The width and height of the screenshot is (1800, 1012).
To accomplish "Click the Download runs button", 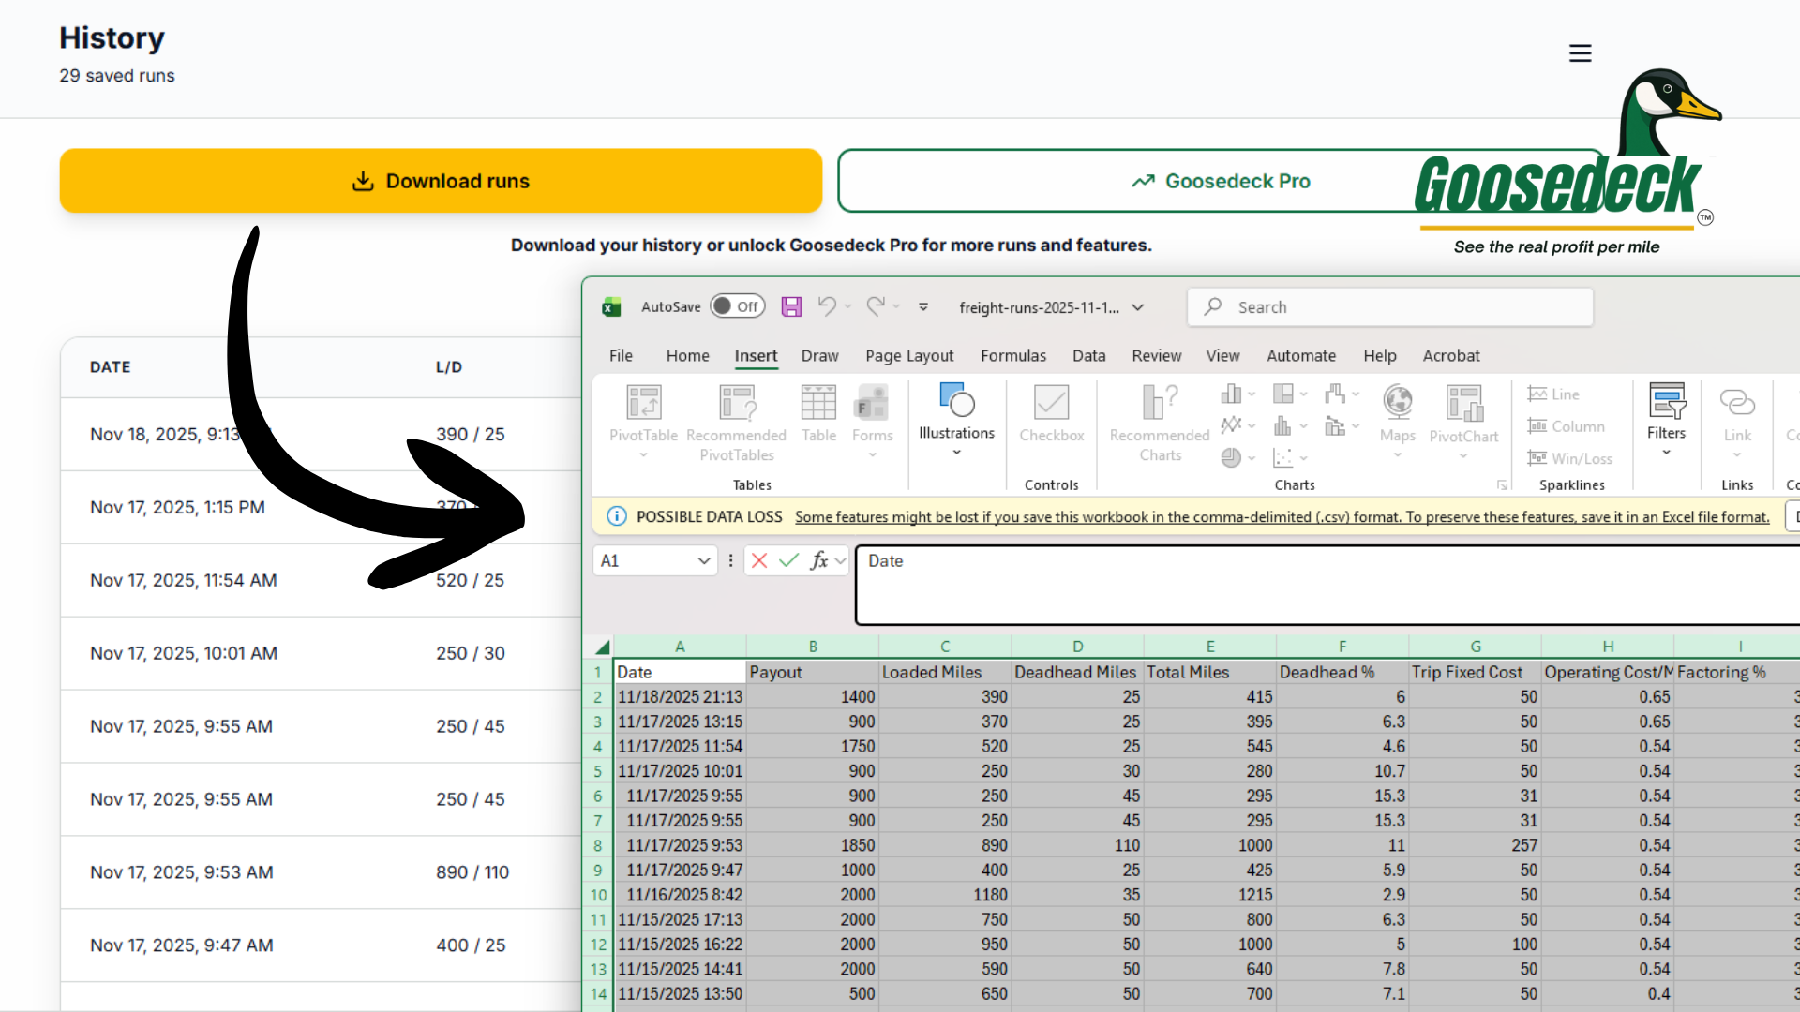I will coord(441,180).
